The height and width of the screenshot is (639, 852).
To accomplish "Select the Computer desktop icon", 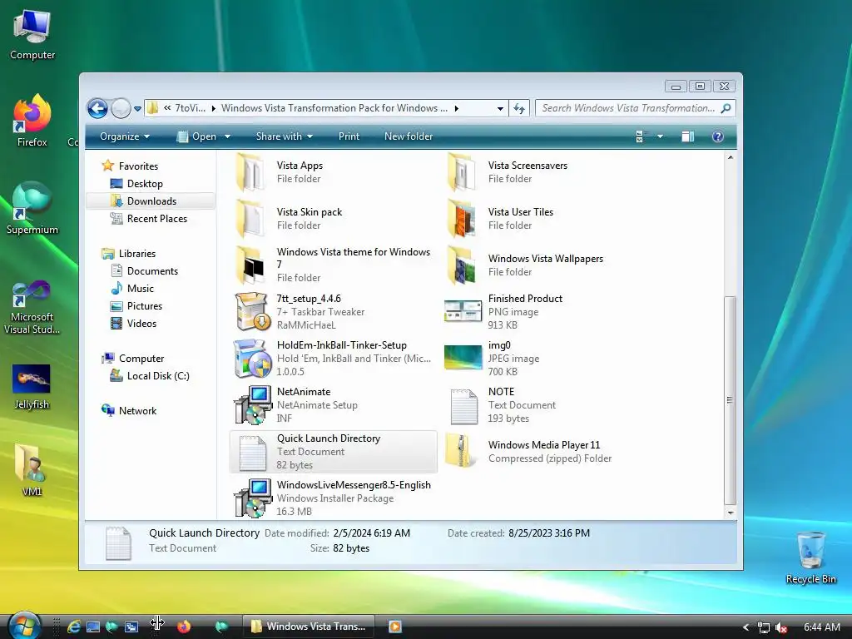I will coord(32,35).
